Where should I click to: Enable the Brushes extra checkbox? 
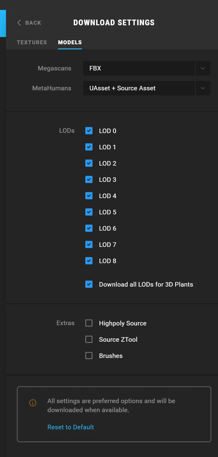[x=89, y=356]
